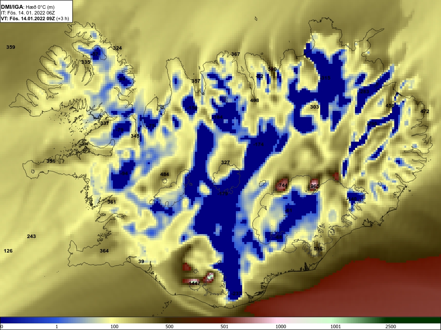441x330 pixels.
Task: Click the map value 361
Action: tap(112, 202)
